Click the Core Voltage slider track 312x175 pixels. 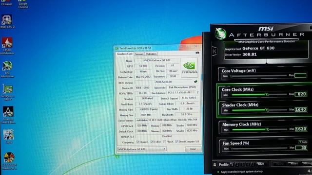258,76
